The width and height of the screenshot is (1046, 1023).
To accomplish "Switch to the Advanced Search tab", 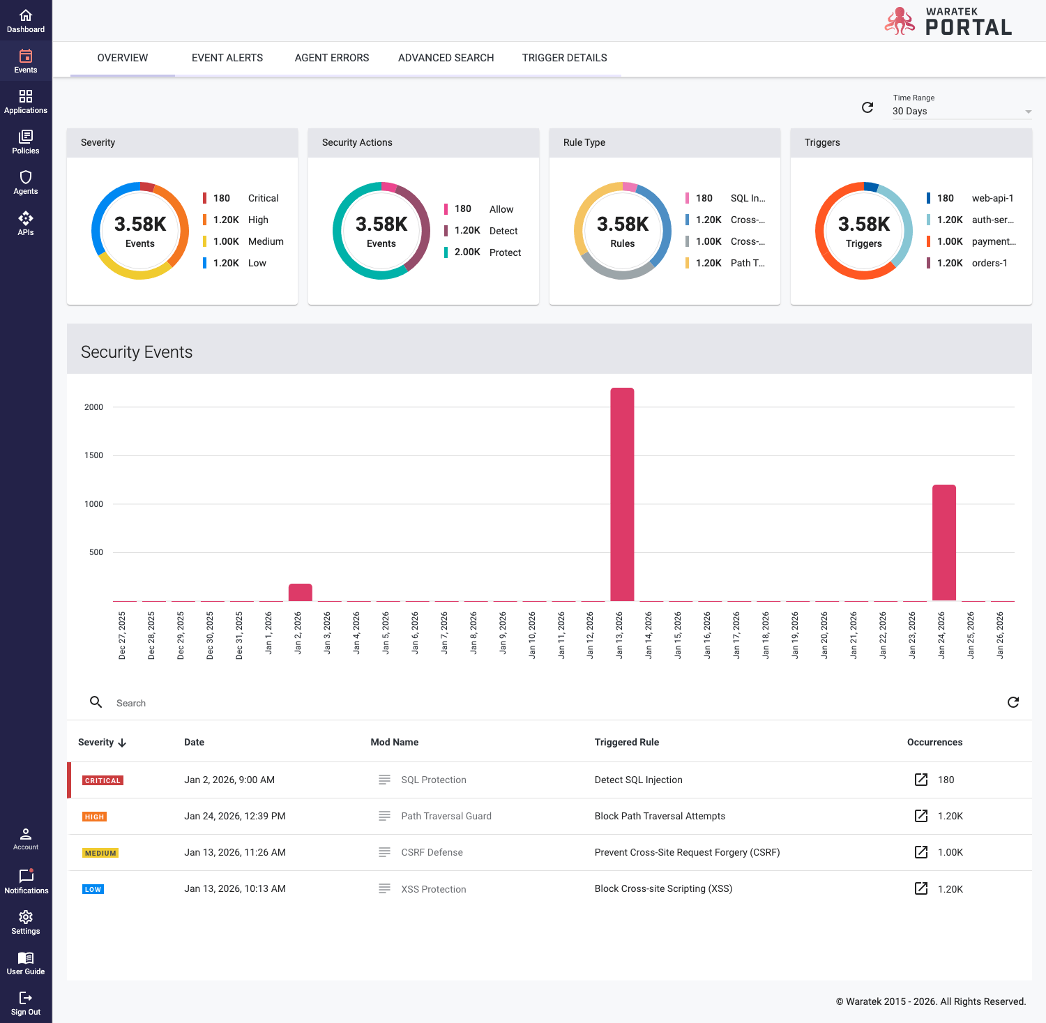I will (x=446, y=58).
